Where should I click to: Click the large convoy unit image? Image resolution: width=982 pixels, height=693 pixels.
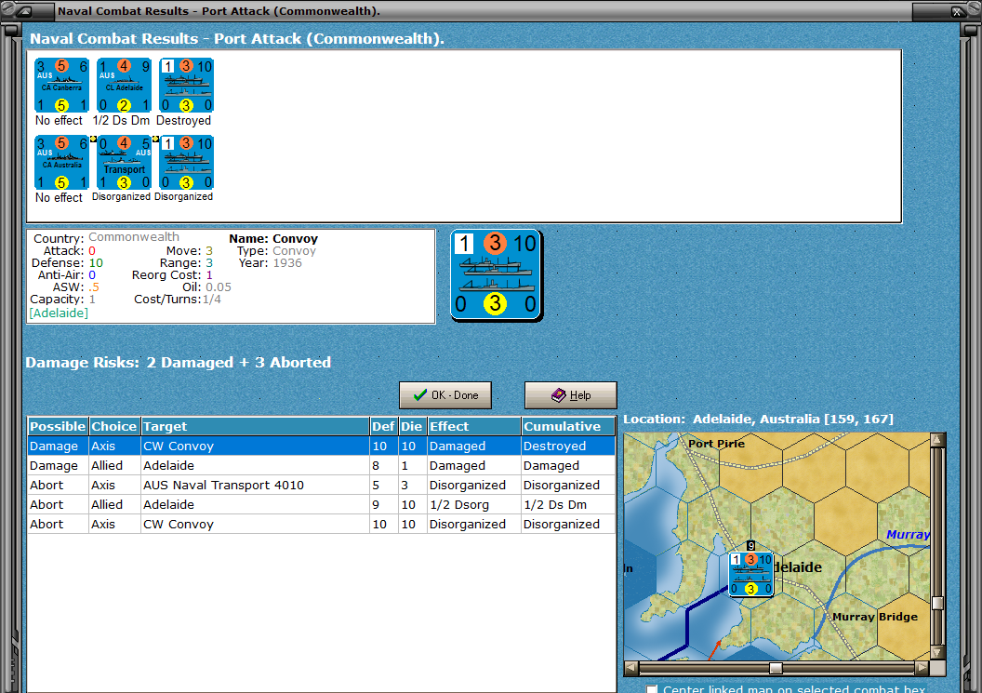point(496,275)
